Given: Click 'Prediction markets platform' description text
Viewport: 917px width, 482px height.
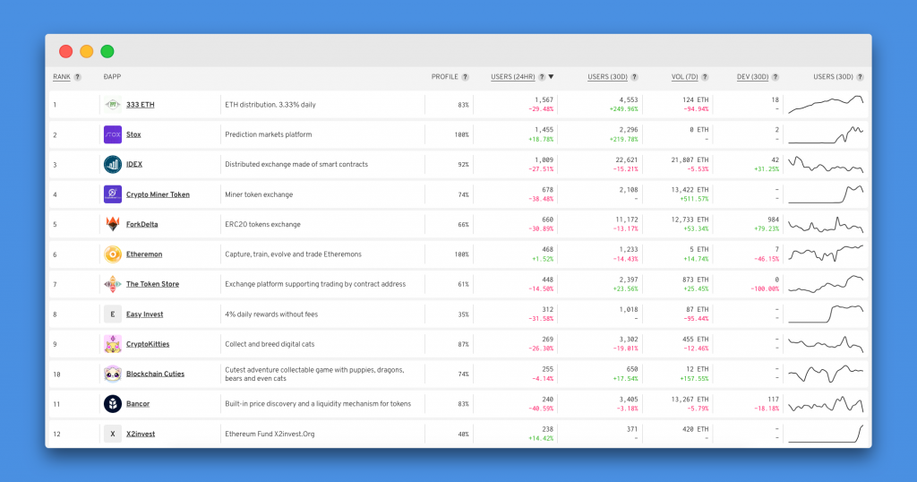Looking at the screenshot, I should pos(269,134).
